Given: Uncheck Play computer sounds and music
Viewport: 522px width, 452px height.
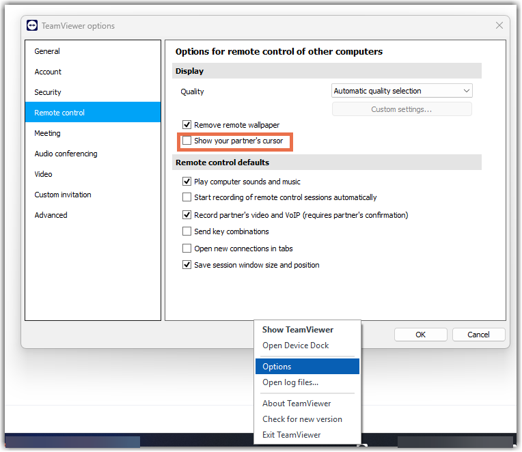Looking at the screenshot, I should pos(187,182).
